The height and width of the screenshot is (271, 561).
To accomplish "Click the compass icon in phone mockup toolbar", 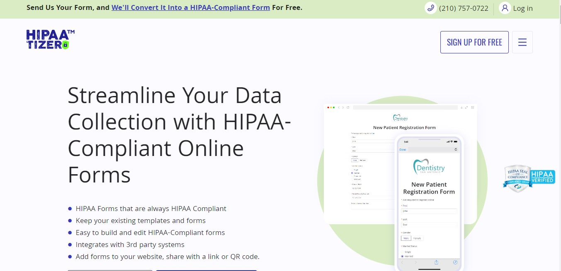I will point(455,262).
